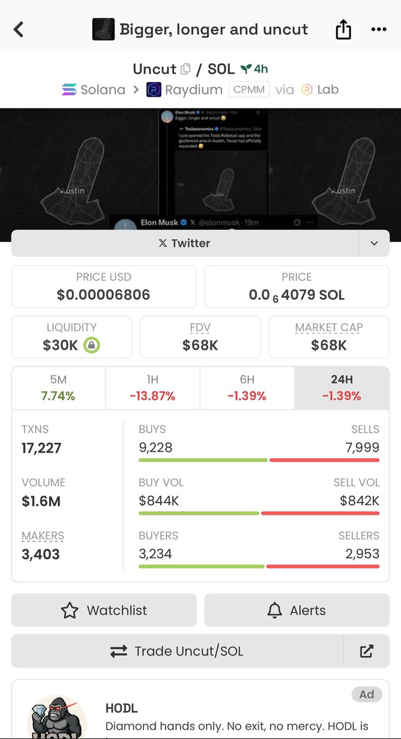This screenshot has width=401, height=739.
Task: Select the 24H timeframe tab
Action: click(342, 388)
